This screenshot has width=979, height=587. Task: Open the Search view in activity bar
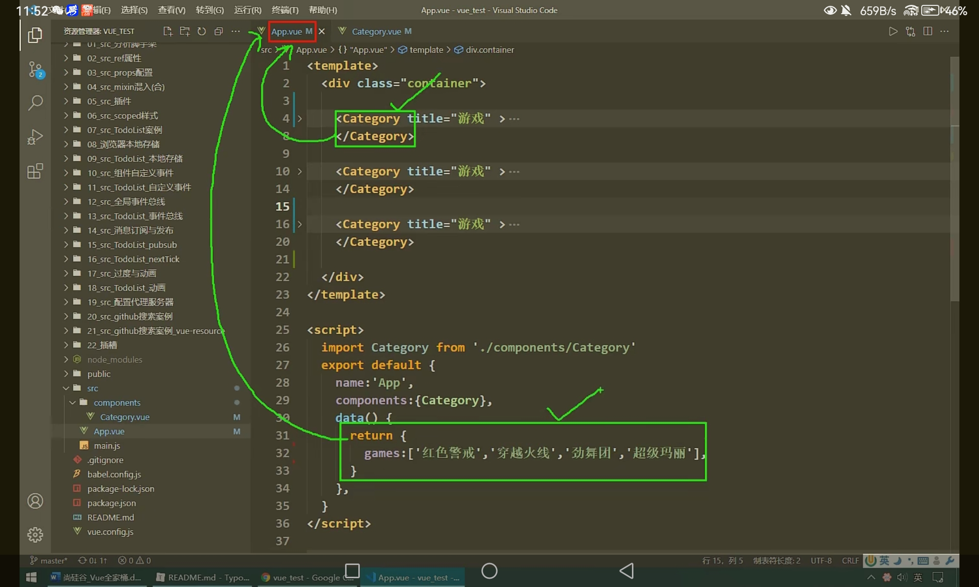click(x=35, y=103)
